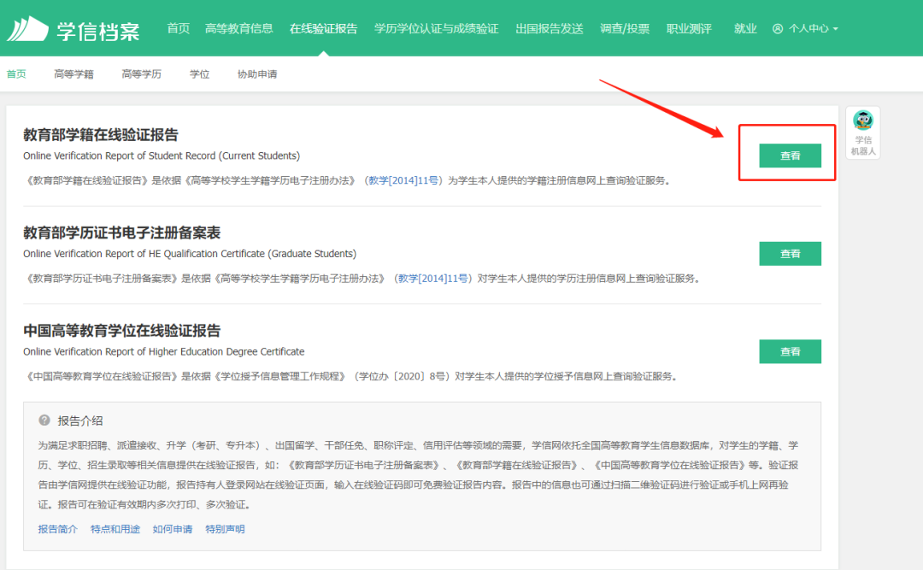Select 在线验证报告 in top navigation

click(x=324, y=28)
